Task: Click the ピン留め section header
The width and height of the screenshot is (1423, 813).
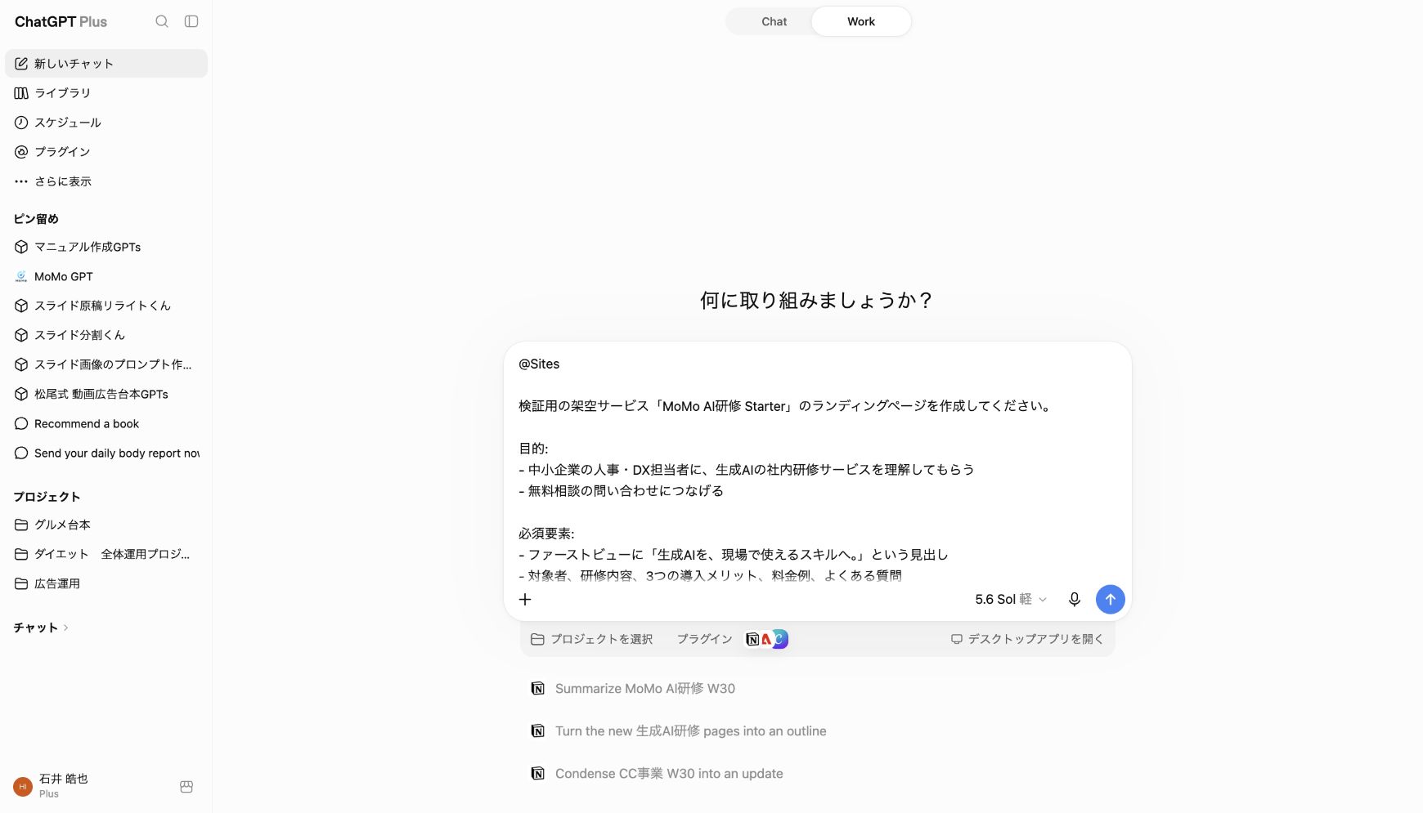Action: 36,219
